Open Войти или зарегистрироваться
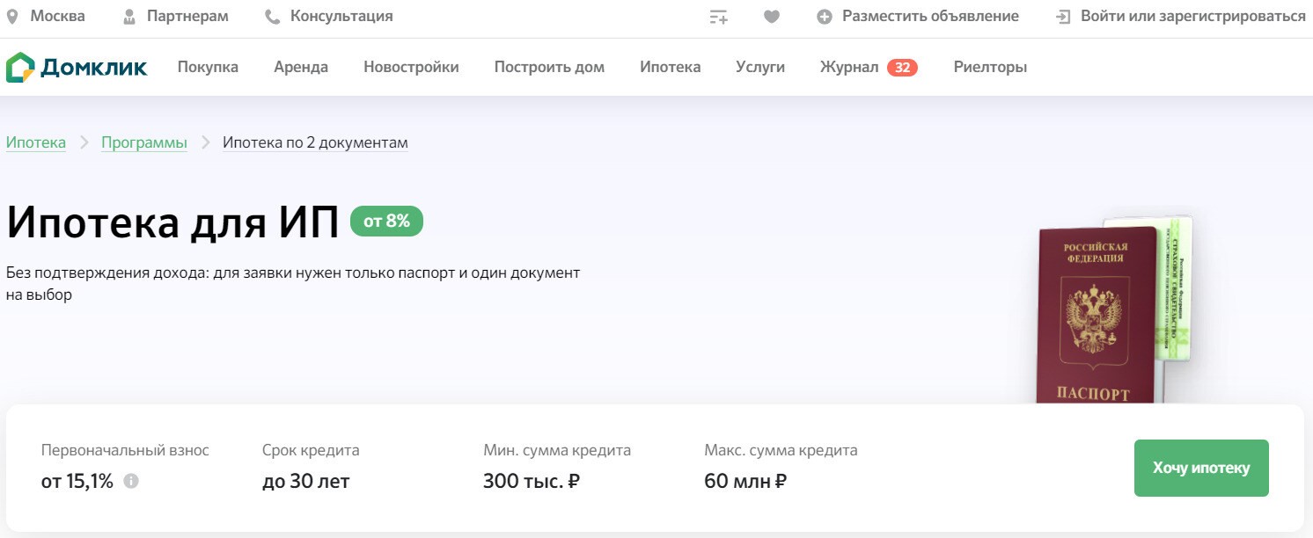 click(1192, 15)
